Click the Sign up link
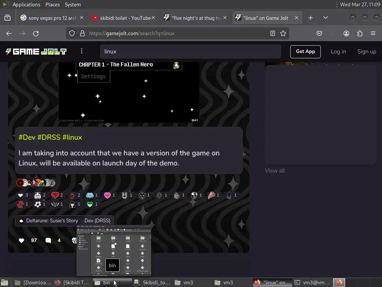382x287 pixels. point(367,52)
